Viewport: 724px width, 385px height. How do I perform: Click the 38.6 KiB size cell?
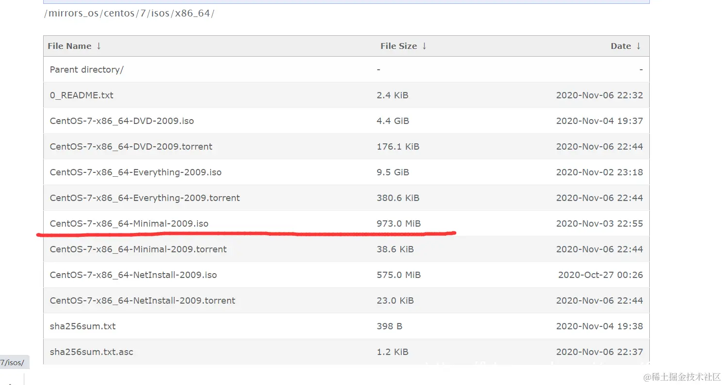pyautogui.click(x=395, y=249)
